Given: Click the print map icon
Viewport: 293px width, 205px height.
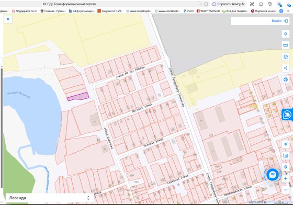Looking at the screenshot, I should tap(286, 79).
